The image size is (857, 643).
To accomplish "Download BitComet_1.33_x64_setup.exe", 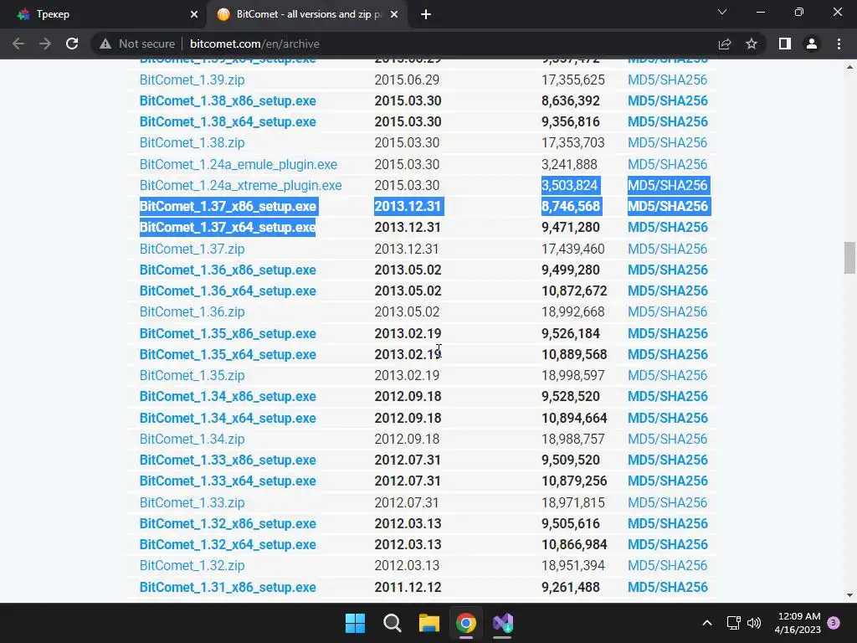I will tap(228, 481).
